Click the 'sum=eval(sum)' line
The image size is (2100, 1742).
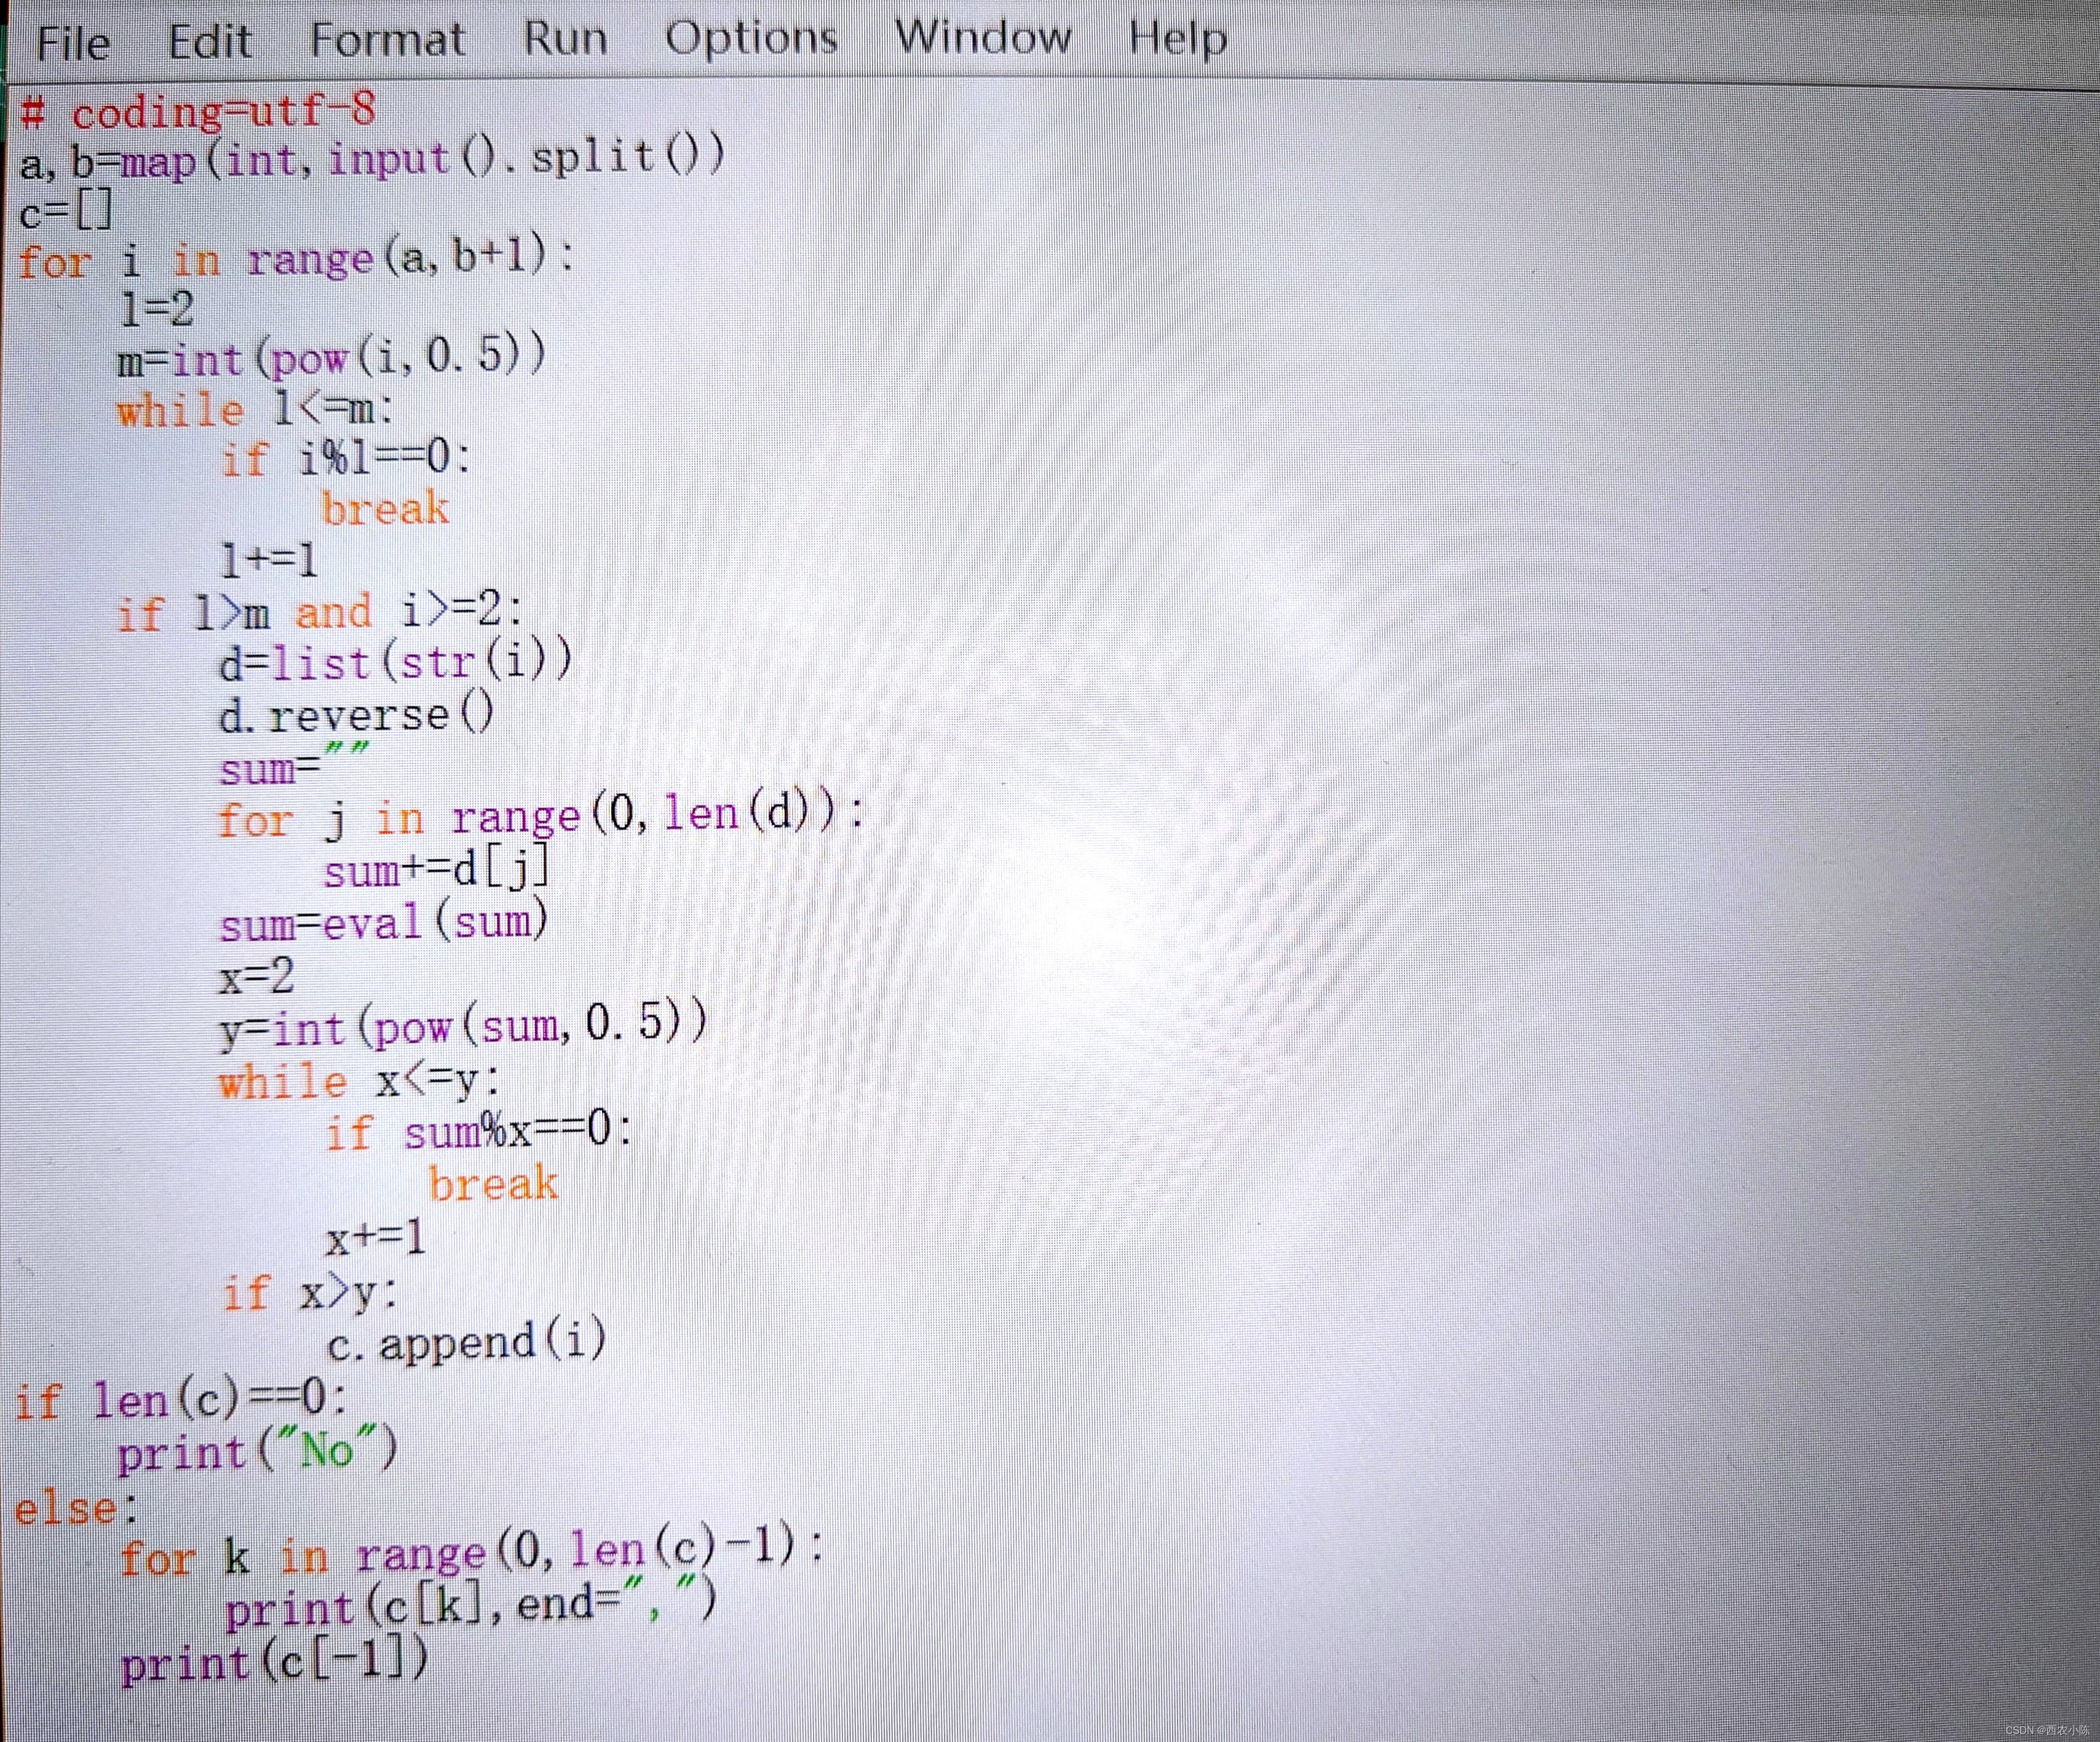(x=384, y=921)
